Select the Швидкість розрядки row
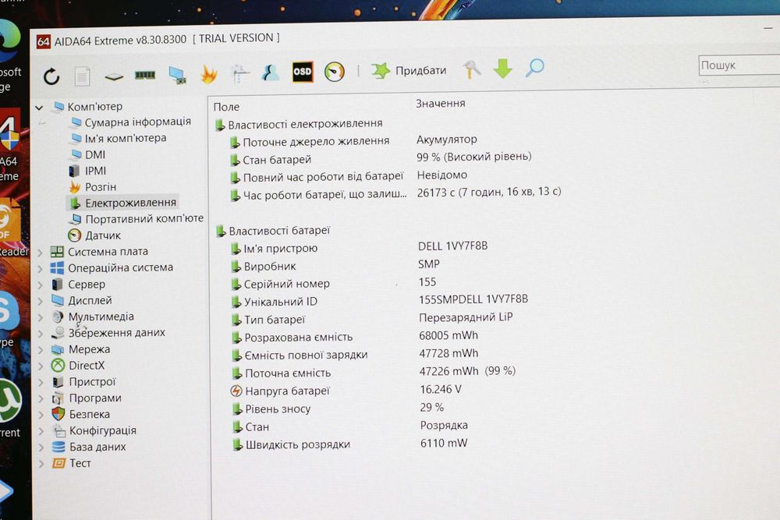Image resolution: width=780 pixels, height=520 pixels. point(351,444)
